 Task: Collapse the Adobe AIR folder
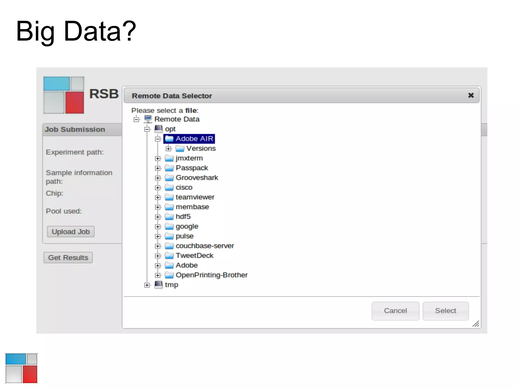coord(158,139)
